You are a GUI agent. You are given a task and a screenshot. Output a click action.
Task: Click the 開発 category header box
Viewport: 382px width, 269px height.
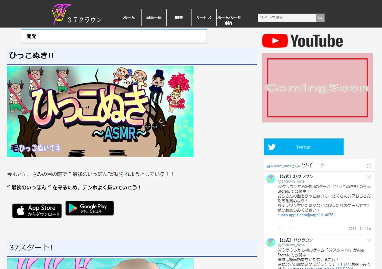tap(114, 36)
